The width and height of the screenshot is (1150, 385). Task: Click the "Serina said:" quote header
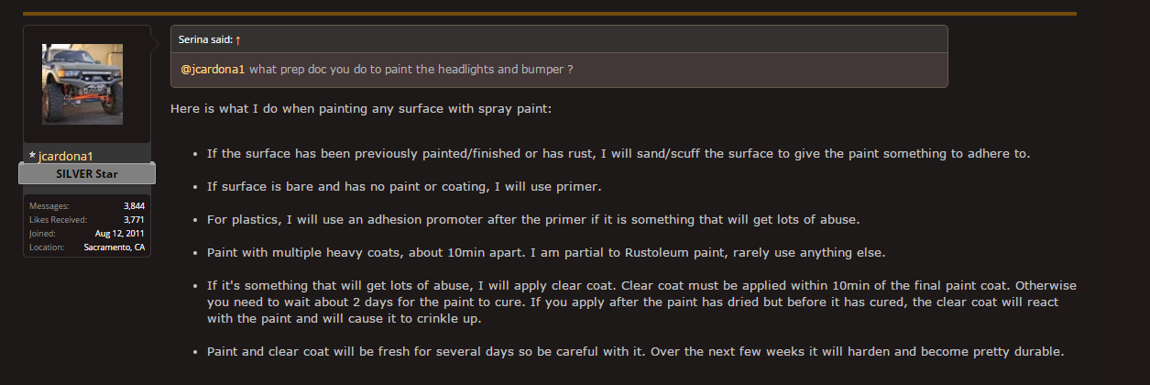[205, 40]
